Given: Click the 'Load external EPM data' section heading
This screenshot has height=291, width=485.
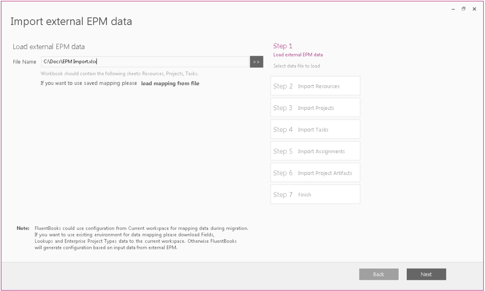Looking at the screenshot, I should pyautogui.click(x=49, y=46).
